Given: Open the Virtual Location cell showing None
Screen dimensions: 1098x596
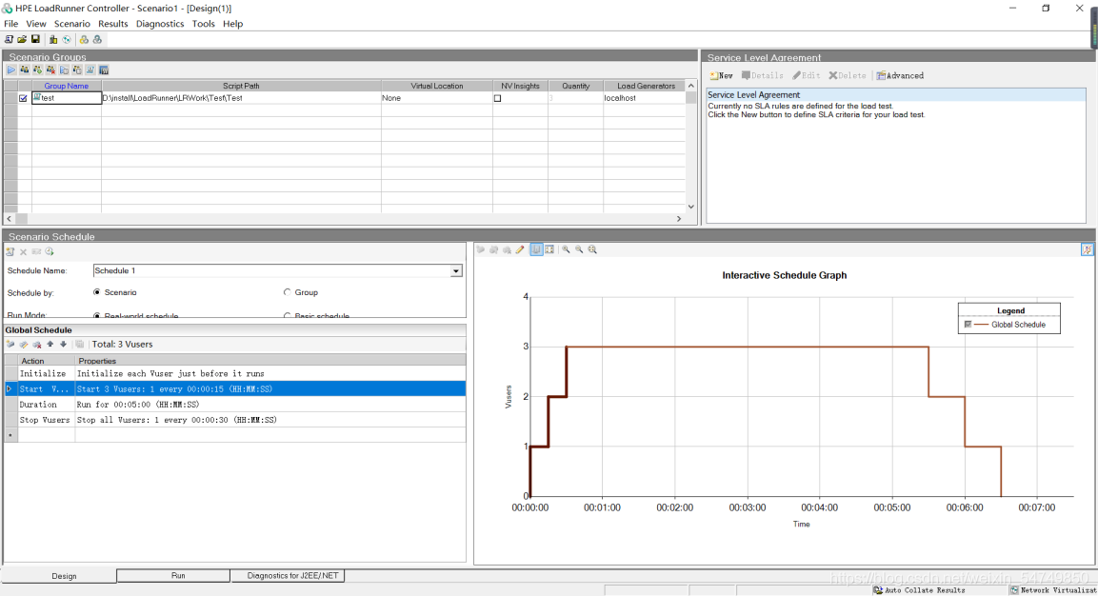Looking at the screenshot, I should click(436, 98).
